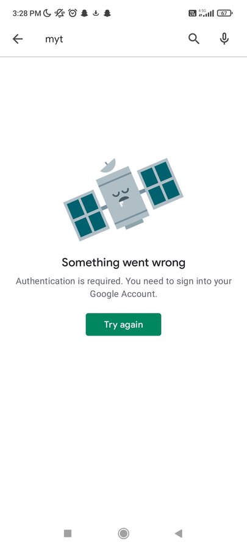Tap the magnifying glass search icon
The width and height of the screenshot is (247, 549).
pos(194,39)
